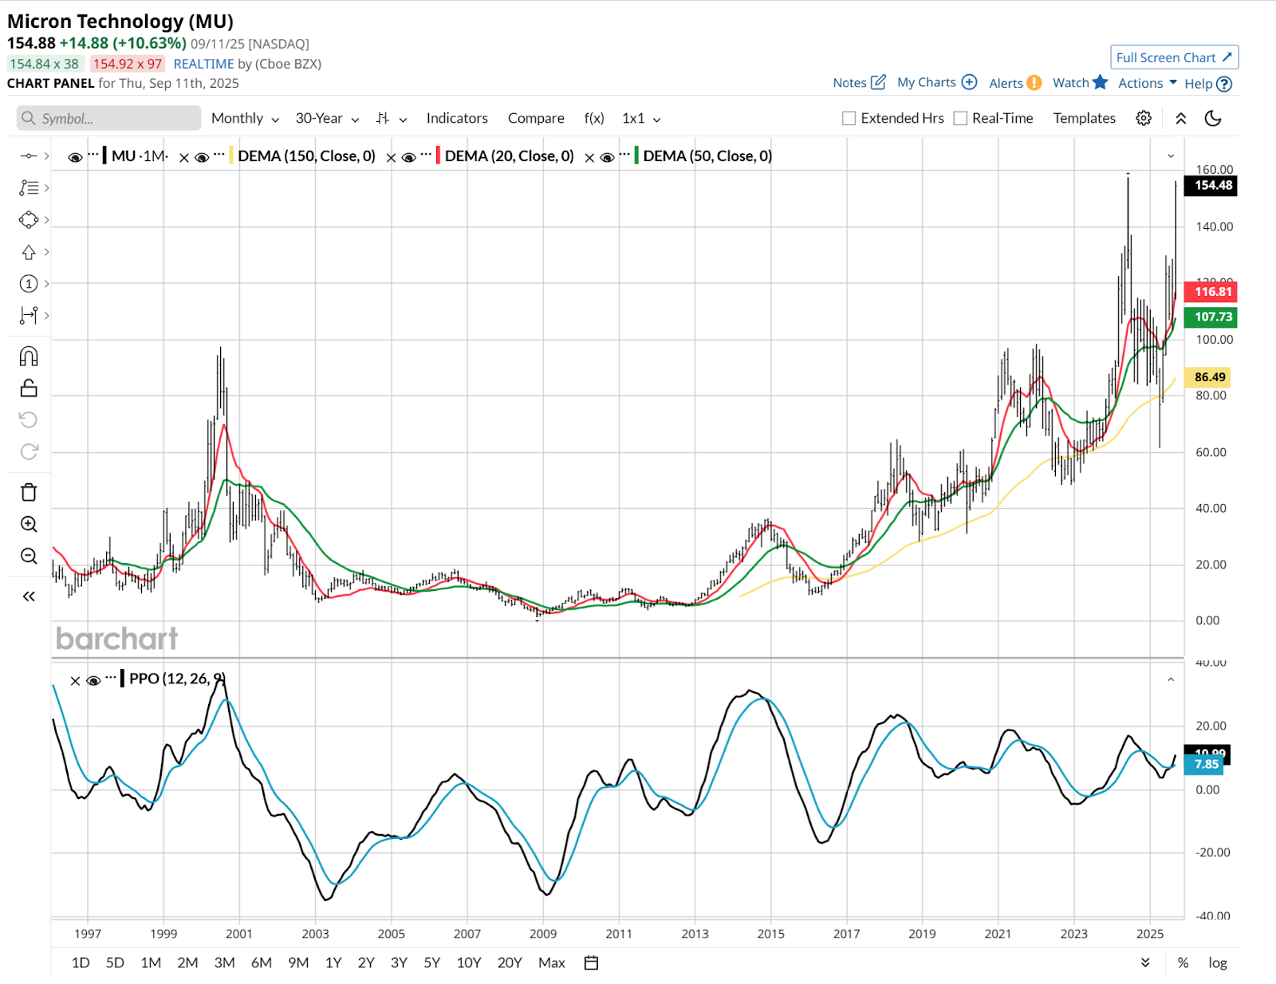Viewport: 1276px width, 984px height.
Task: Zoom out on the chart
Action: pyautogui.click(x=29, y=556)
